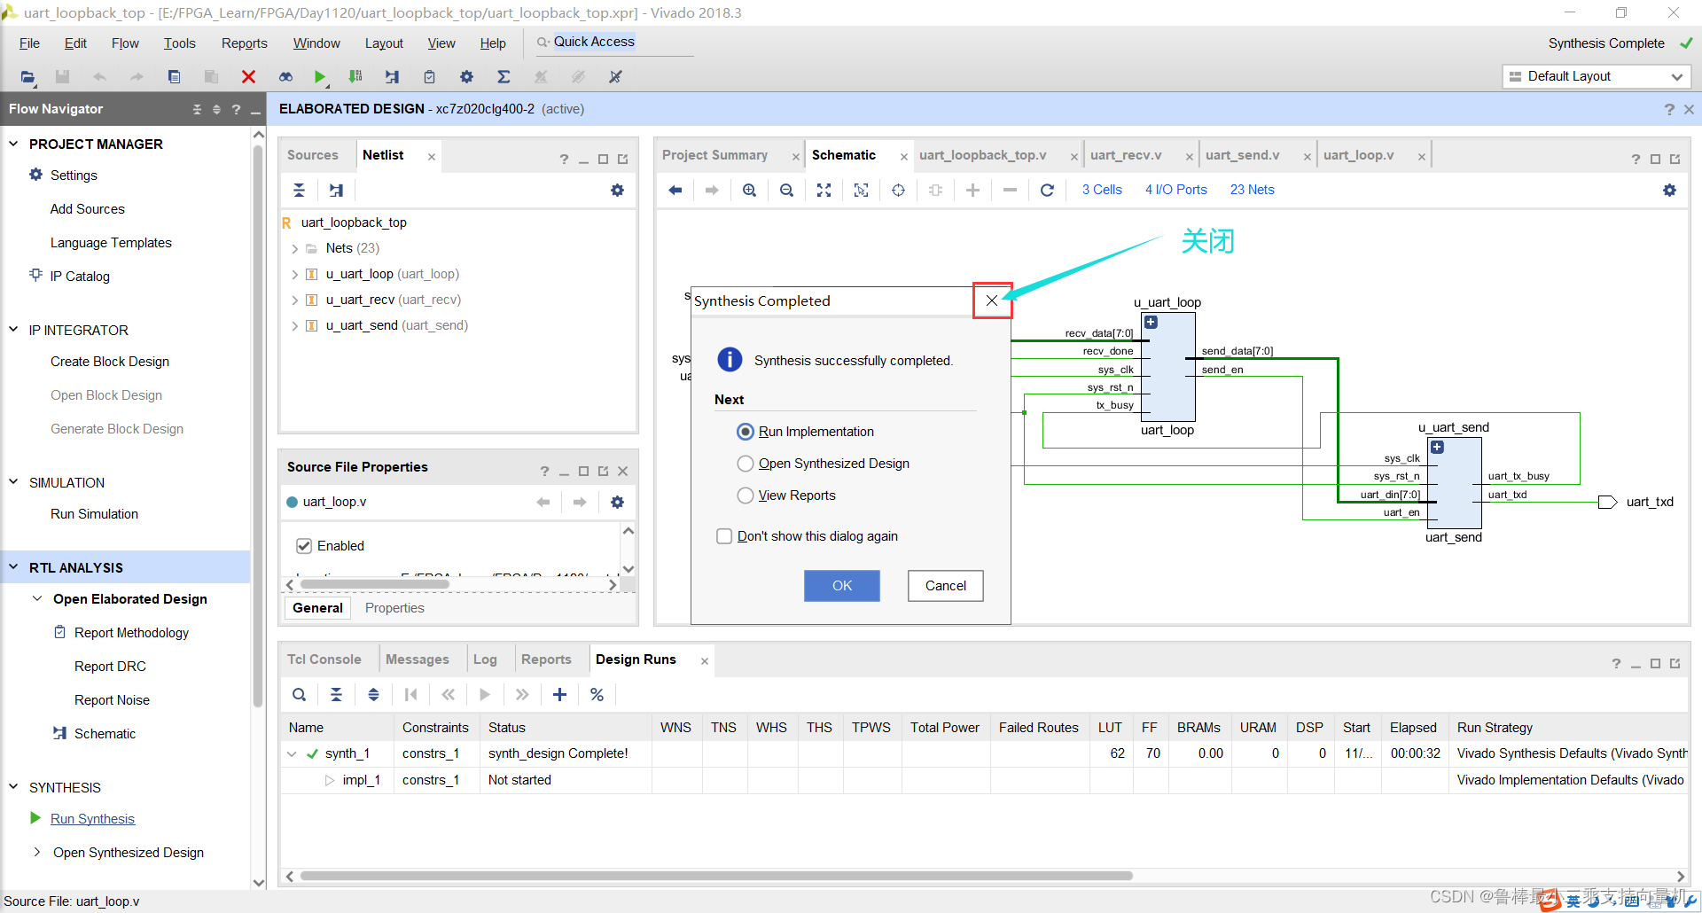Click Run Synthesis link

[92, 819]
